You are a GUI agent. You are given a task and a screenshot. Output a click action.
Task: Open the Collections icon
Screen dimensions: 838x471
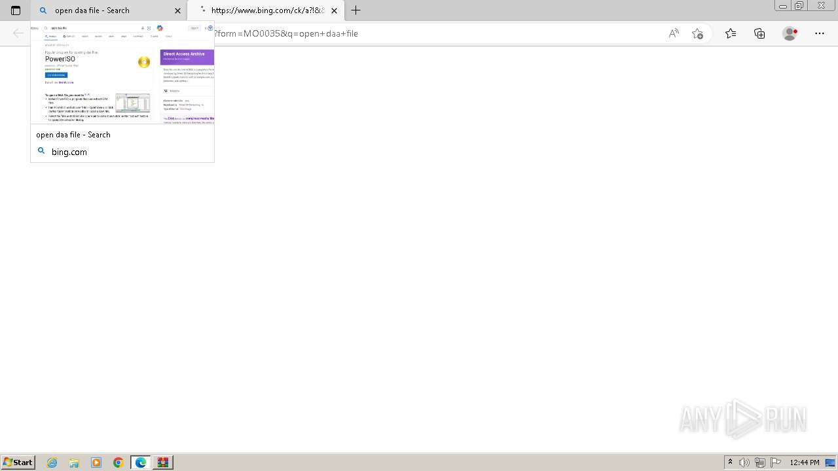pyautogui.click(x=759, y=33)
